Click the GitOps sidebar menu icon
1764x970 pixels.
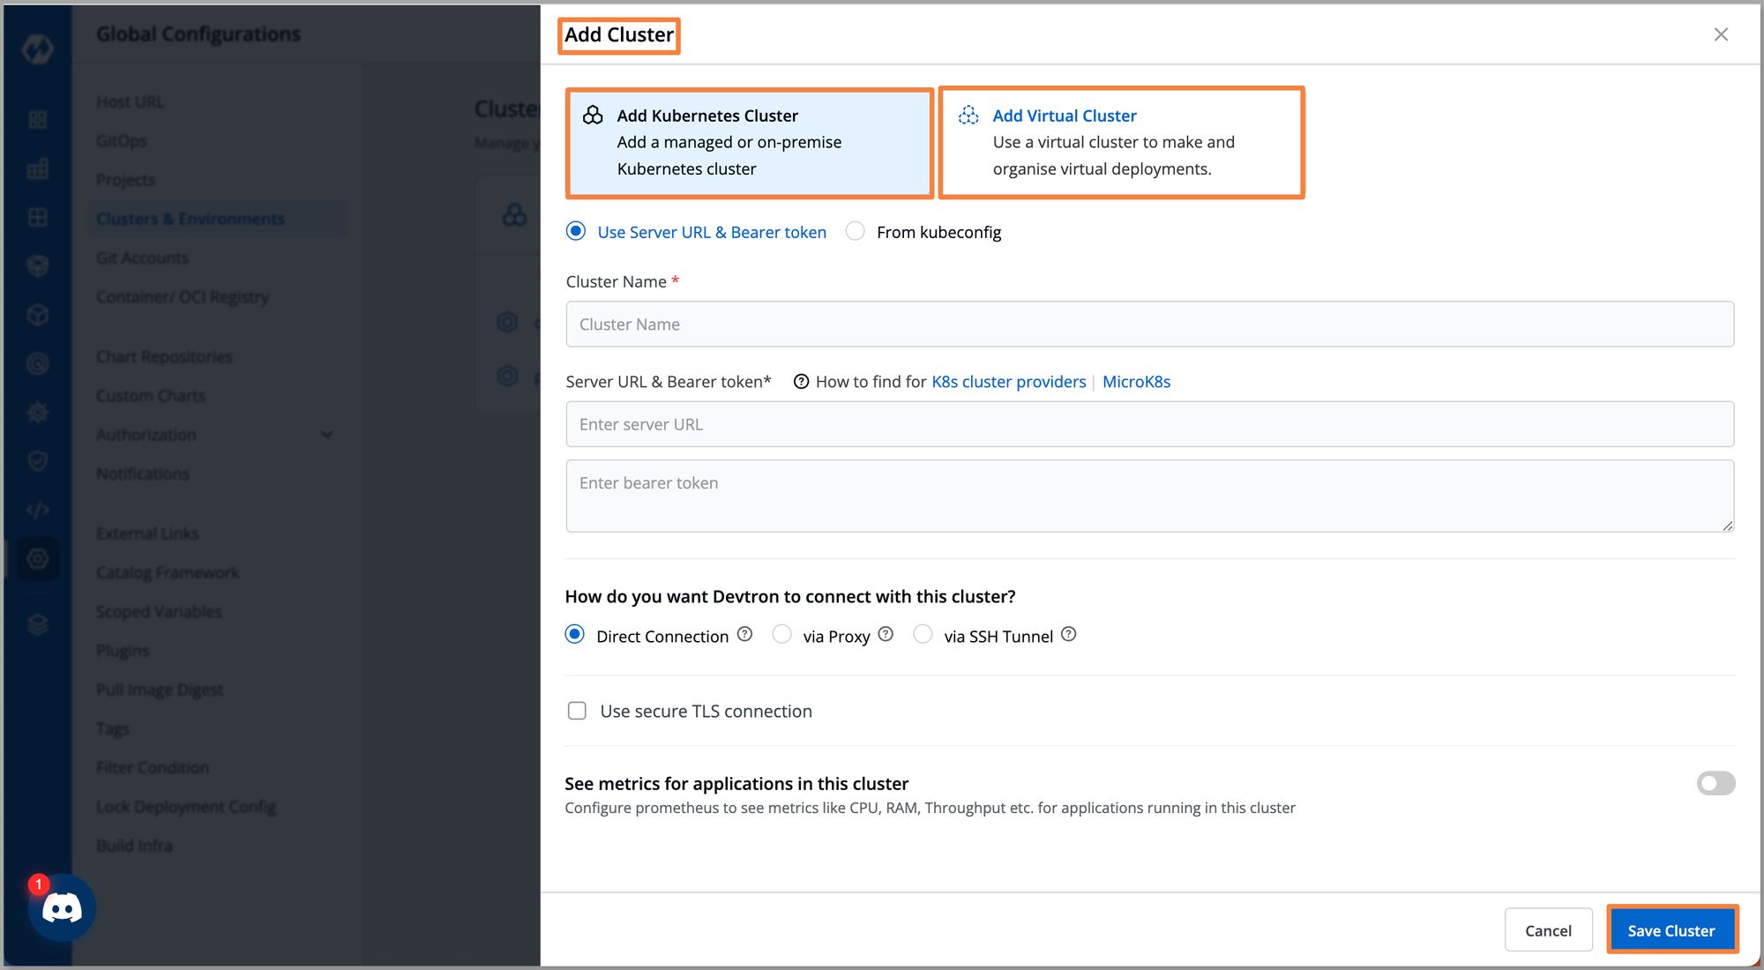pos(121,141)
